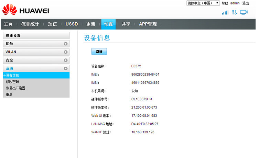Expand the 拨号 menu arrow
This screenshot has width=258, height=158.
pyautogui.click(x=66, y=44)
